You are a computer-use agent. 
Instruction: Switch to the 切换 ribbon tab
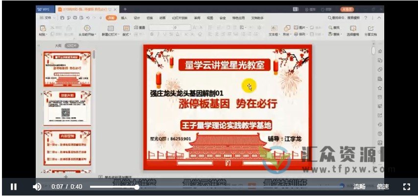point(150,18)
